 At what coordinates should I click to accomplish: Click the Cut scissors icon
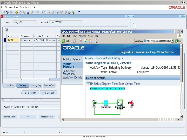pyautogui.click(x=37, y=12)
